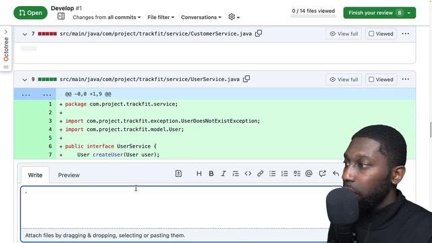Mention a user with @ icon
Viewport: 432px width, 243px height.
(309, 173)
